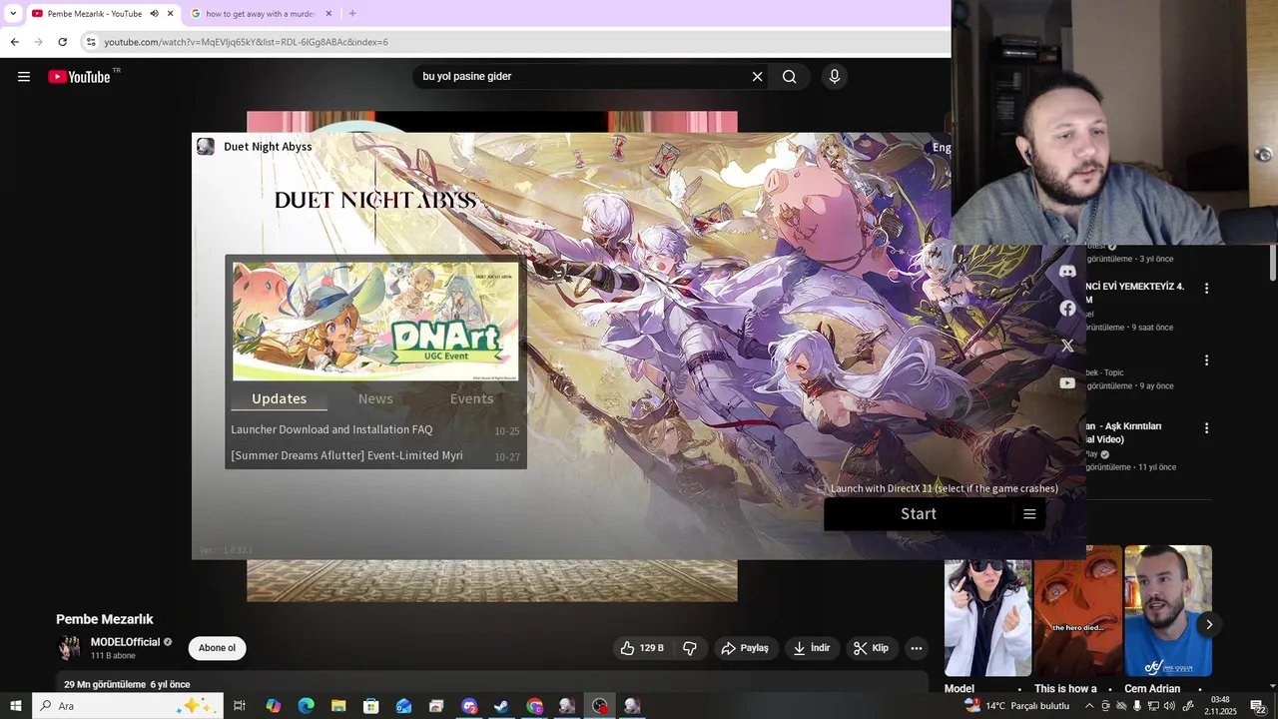This screenshot has height=719, width=1278.
Task: Open browser tab search dropdown
Action: (x=13, y=14)
